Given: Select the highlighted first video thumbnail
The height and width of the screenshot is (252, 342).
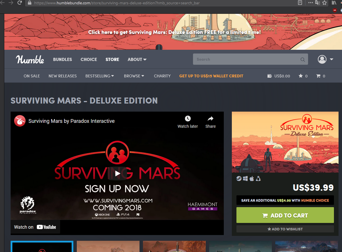Looking at the screenshot, I should point(42,247).
